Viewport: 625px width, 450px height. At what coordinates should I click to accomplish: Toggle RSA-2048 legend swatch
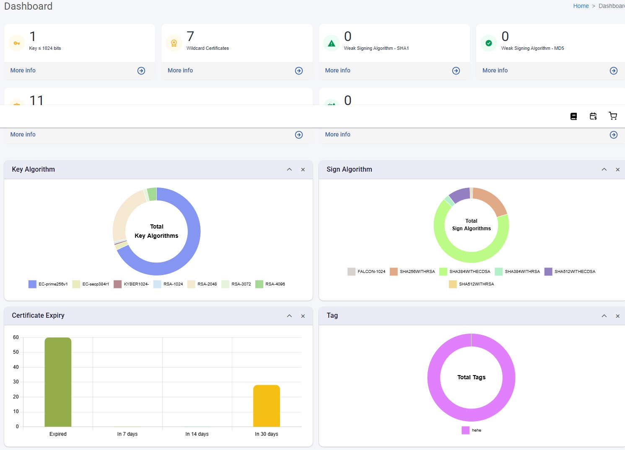[x=191, y=284]
